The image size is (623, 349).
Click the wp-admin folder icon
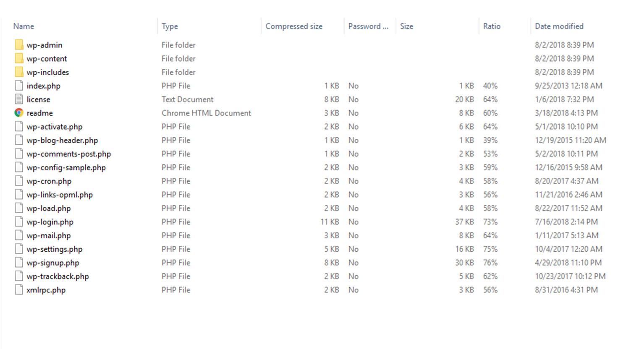point(19,45)
